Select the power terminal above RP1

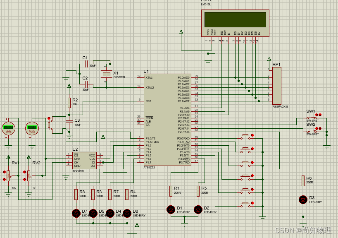point(269,59)
